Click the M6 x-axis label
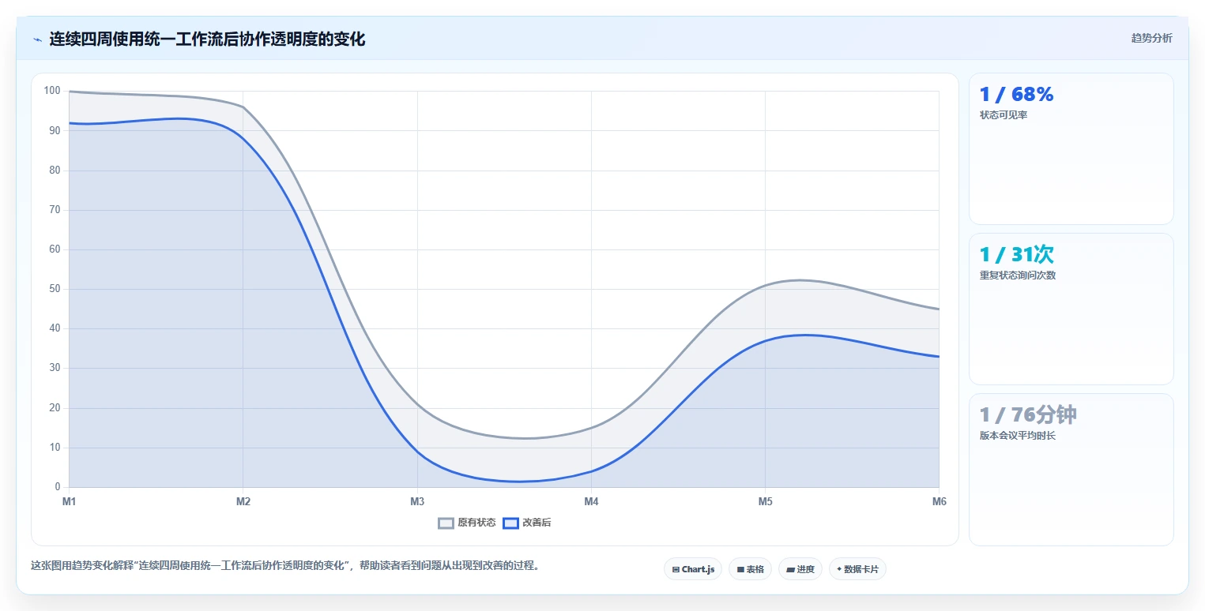Screen dimensions: 1205x611 click(x=939, y=501)
